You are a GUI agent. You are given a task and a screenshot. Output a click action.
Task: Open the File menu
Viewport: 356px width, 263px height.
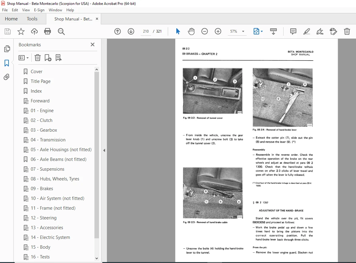click(5, 10)
